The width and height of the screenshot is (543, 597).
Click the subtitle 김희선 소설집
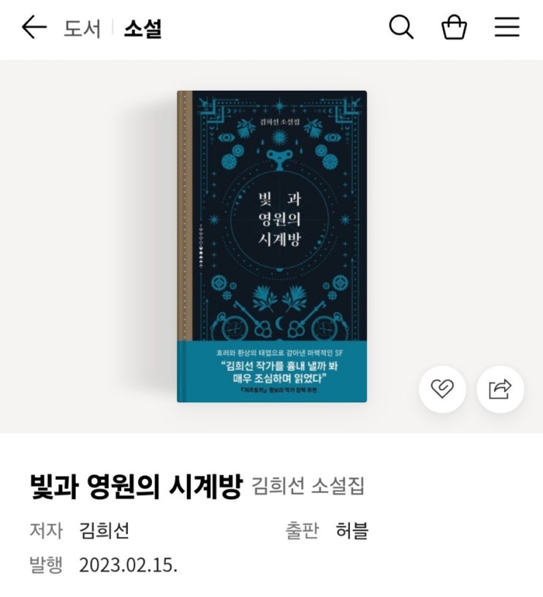pyautogui.click(x=308, y=487)
